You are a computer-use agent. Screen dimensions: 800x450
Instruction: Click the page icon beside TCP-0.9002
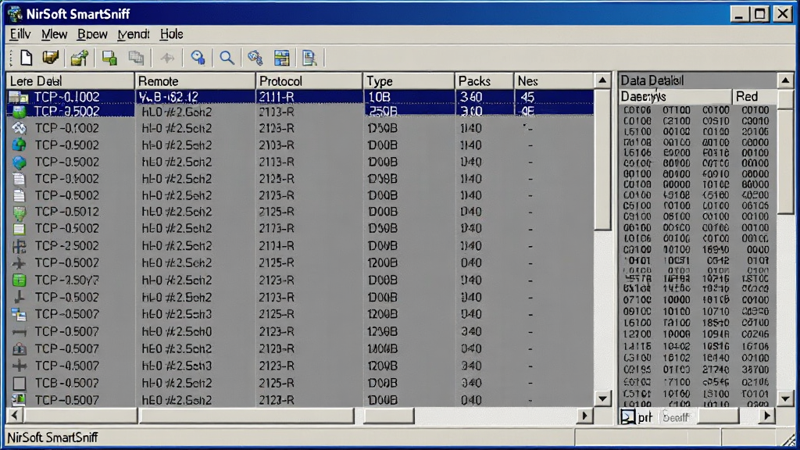coord(19,179)
